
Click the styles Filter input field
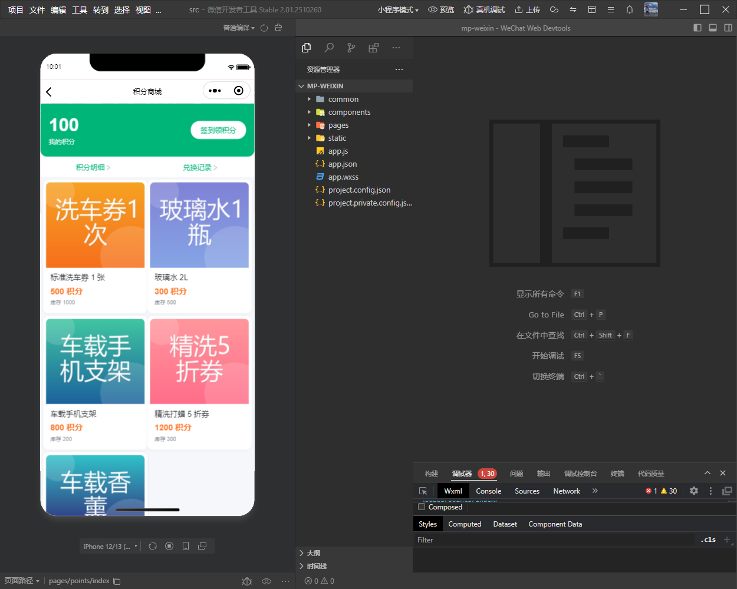click(554, 540)
